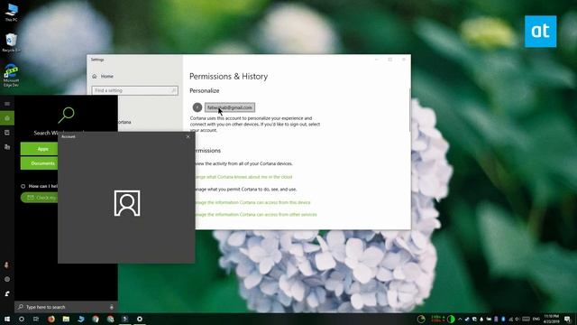The height and width of the screenshot is (325, 577).
Task: Click the account placeholder image in Account dialog
Action: [127, 203]
